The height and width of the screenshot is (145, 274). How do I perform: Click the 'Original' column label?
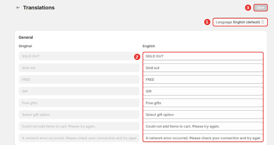[x=25, y=46]
